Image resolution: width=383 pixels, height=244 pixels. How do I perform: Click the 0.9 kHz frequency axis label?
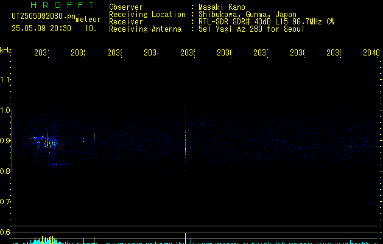5,141
